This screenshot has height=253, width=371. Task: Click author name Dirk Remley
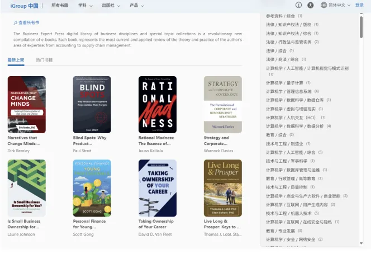tap(18, 151)
